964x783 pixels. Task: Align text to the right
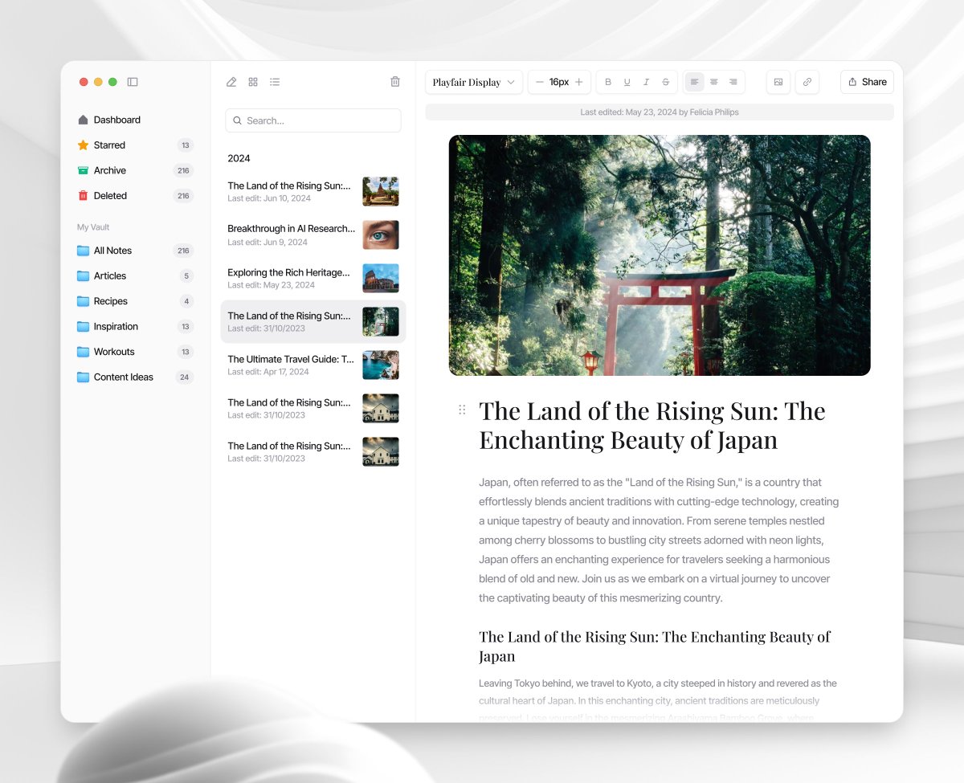[733, 82]
